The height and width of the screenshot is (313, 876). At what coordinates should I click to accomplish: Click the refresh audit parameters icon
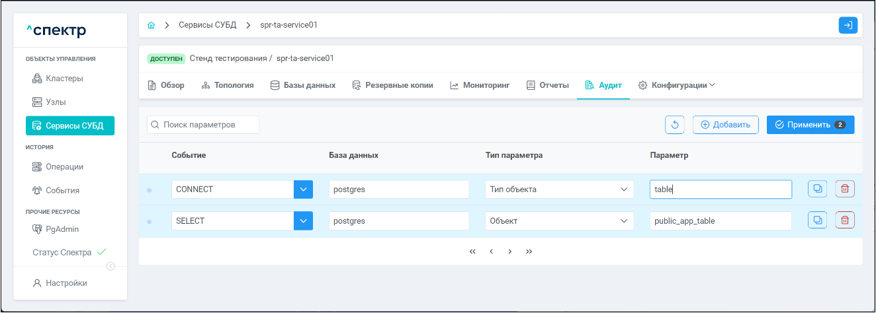click(x=675, y=125)
